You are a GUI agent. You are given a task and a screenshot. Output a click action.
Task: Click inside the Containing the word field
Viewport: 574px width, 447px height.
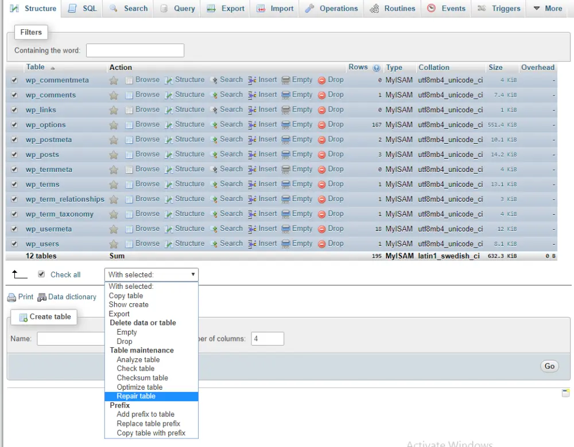(135, 50)
